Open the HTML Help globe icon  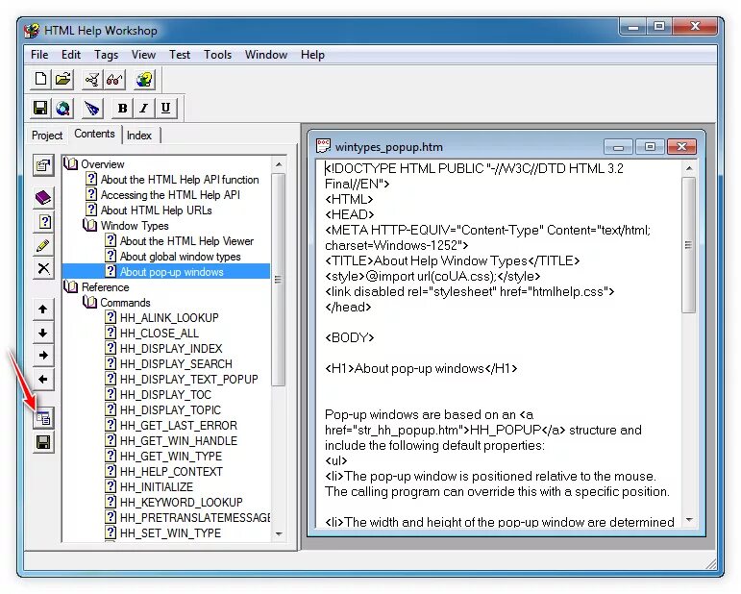click(x=144, y=79)
